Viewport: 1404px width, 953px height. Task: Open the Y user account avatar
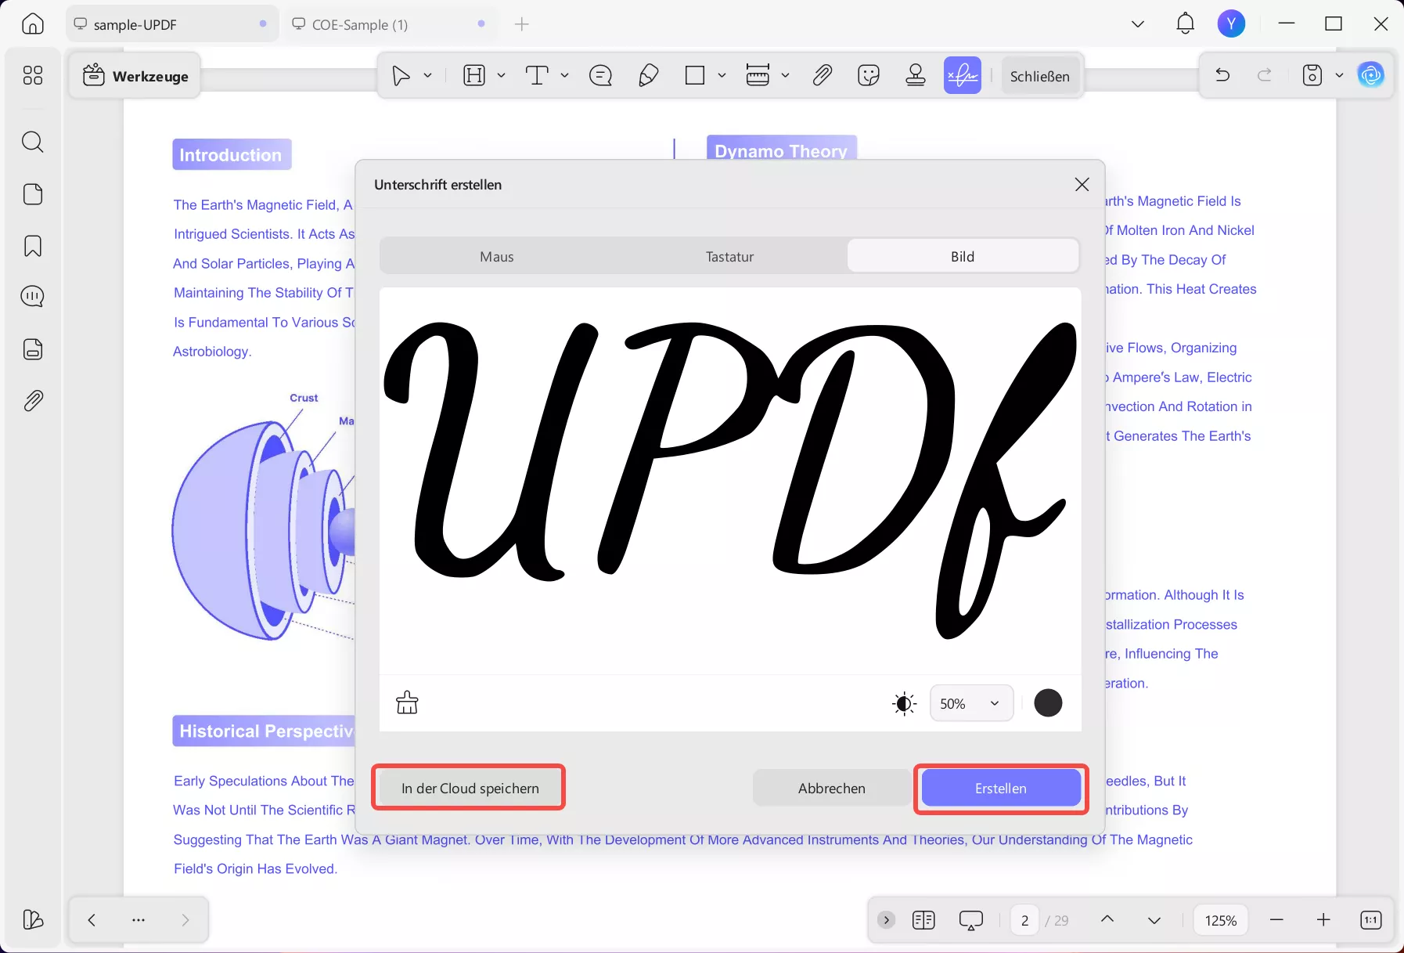[1232, 24]
